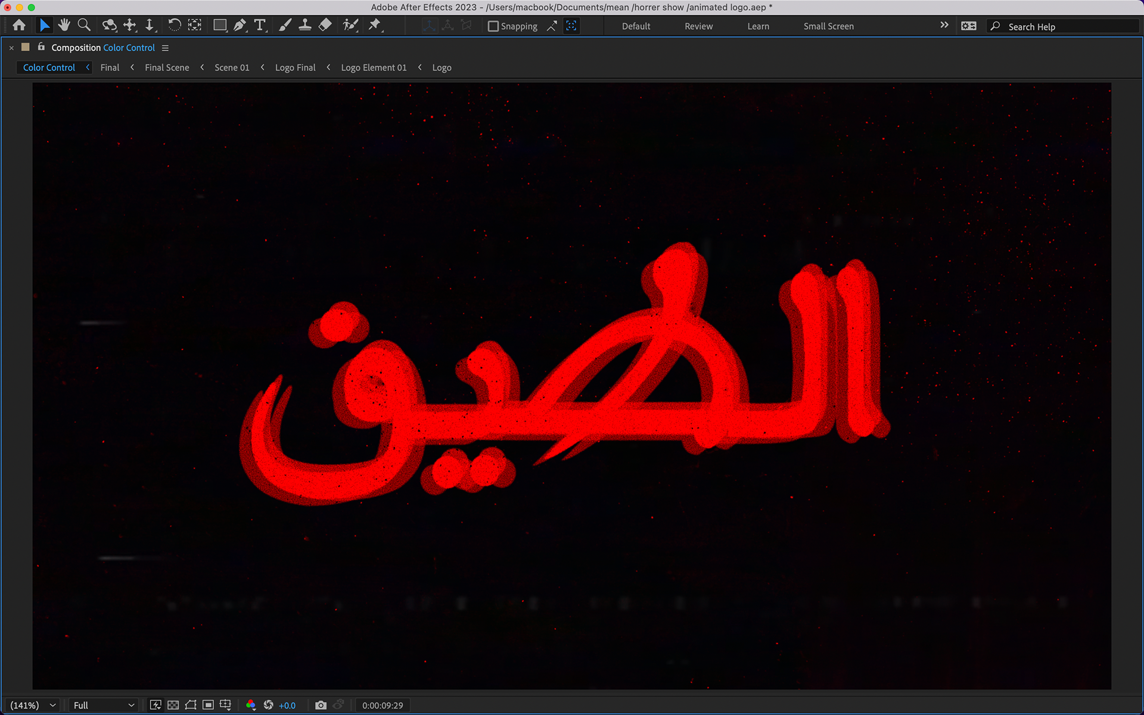
Task: Open the Full resolution dropdown
Action: (104, 705)
